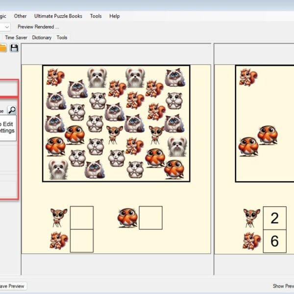The width and height of the screenshot is (294, 294).
Task: Select the Dictionary tab
Action: click(43, 37)
